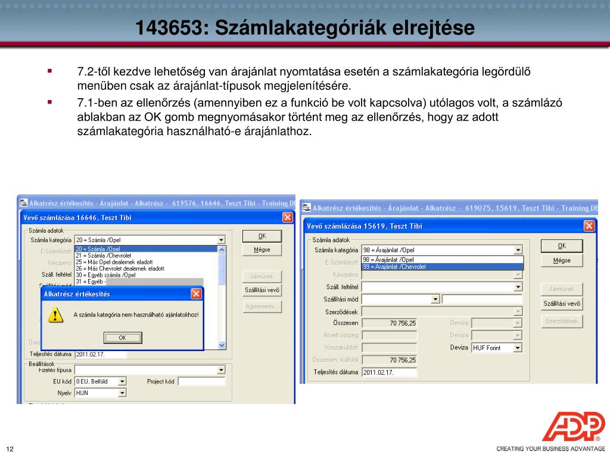Open Számla kategória dropdown showing 20 = Számla /Opel
610x457 pixels.
point(221,240)
